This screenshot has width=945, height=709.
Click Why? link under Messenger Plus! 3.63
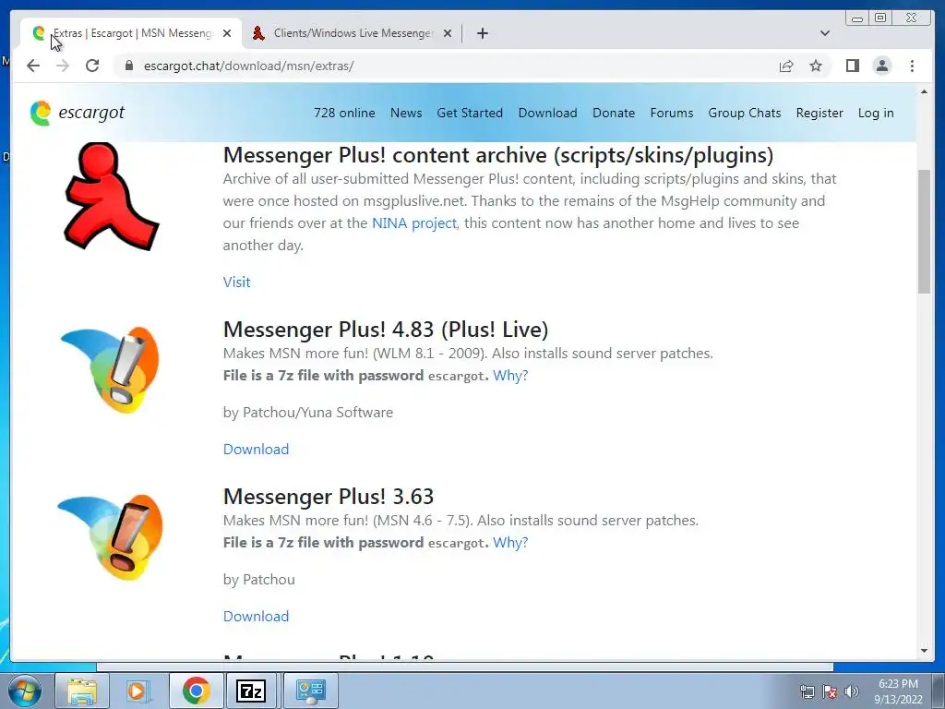509,543
